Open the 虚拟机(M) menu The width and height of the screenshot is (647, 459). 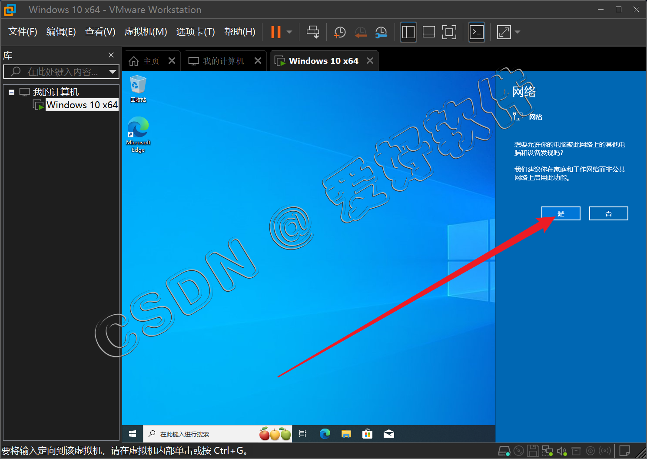(x=146, y=32)
